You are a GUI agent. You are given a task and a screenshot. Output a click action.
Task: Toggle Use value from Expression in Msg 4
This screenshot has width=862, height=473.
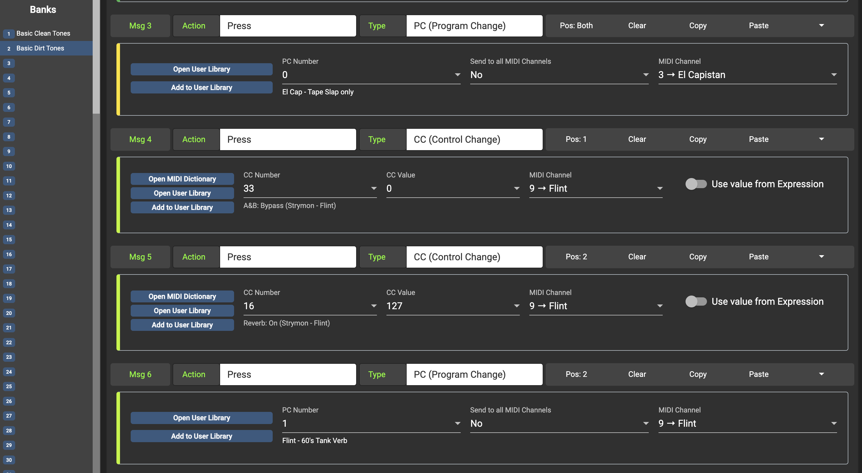pos(696,184)
